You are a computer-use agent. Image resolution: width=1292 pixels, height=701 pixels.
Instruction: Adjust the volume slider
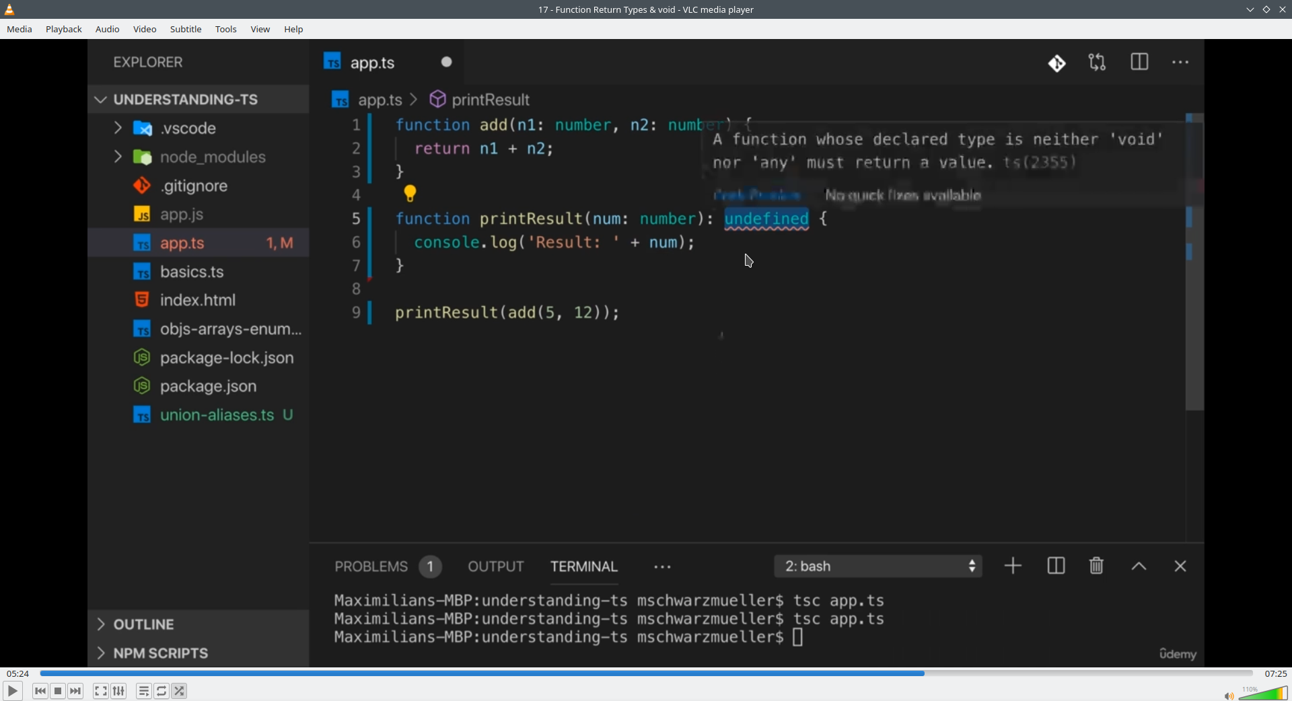[x=1263, y=693]
